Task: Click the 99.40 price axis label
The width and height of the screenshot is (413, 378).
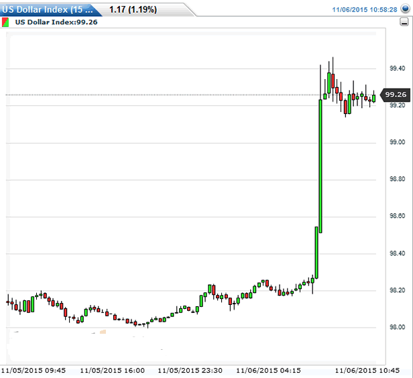Action: 397,68
